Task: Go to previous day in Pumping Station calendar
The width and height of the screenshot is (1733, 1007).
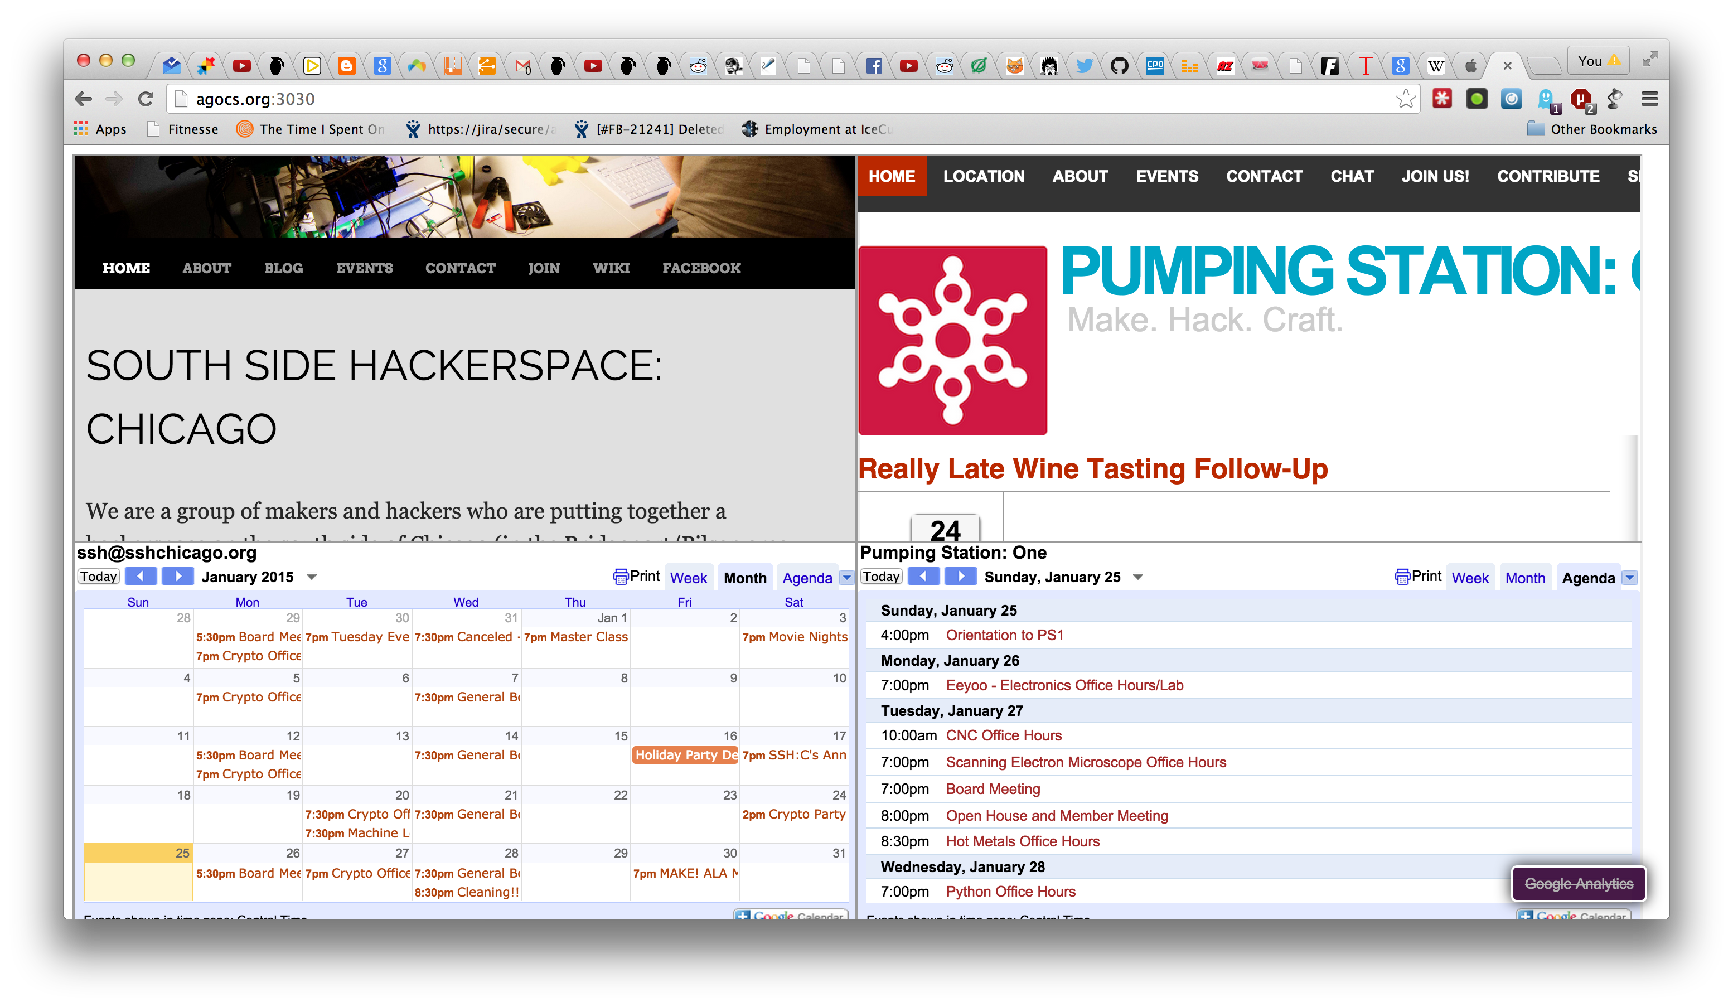Action: [x=923, y=577]
